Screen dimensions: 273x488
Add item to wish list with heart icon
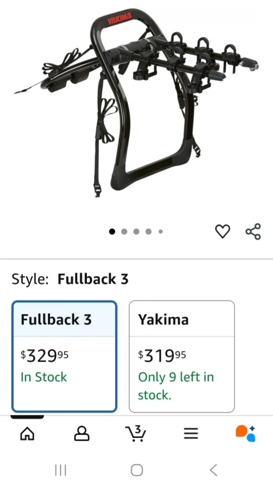223,231
